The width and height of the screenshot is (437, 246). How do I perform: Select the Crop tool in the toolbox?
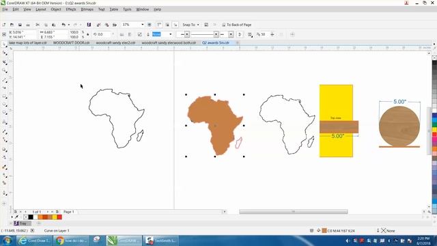coord(5,62)
